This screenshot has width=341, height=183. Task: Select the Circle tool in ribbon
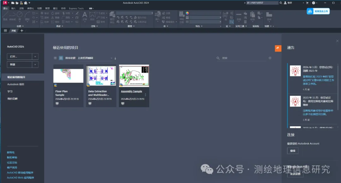(20, 16)
